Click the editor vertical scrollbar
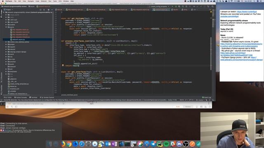Screen dimensions: 264x148 [x=211, y=53]
